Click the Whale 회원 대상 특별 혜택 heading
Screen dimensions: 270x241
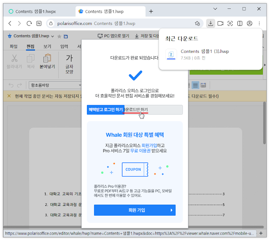click(135, 134)
